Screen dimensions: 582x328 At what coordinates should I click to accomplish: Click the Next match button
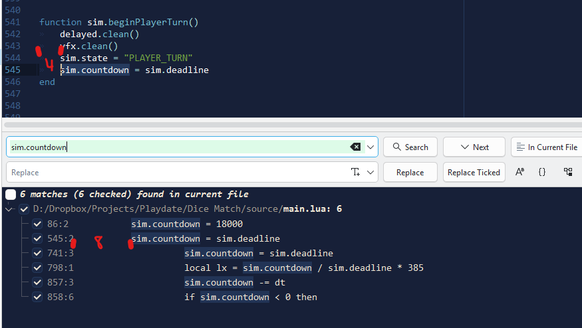click(x=474, y=147)
